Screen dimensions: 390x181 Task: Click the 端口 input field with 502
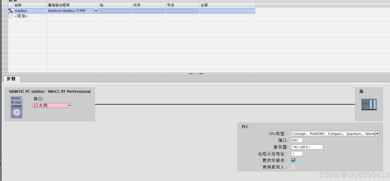click(x=297, y=140)
